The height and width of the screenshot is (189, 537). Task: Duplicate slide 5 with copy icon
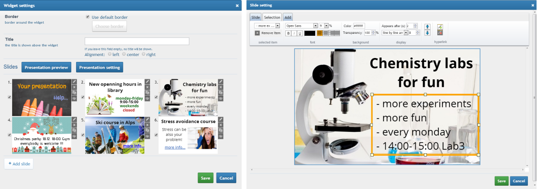tap(147, 131)
